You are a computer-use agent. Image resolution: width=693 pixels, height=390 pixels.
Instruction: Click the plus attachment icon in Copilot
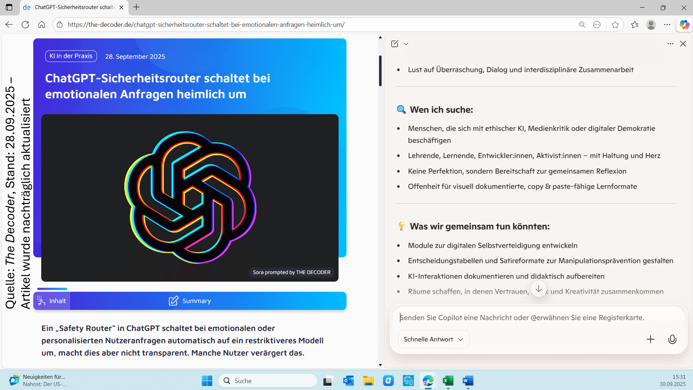point(650,339)
